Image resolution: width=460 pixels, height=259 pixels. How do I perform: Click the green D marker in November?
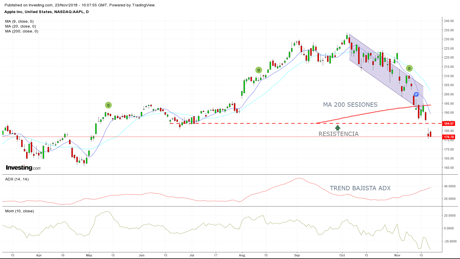click(x=409, y=68)
